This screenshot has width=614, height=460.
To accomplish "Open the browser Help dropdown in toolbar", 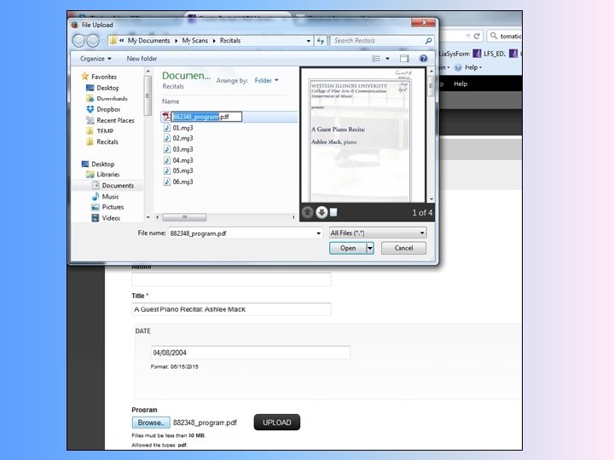I will (468, 67).
